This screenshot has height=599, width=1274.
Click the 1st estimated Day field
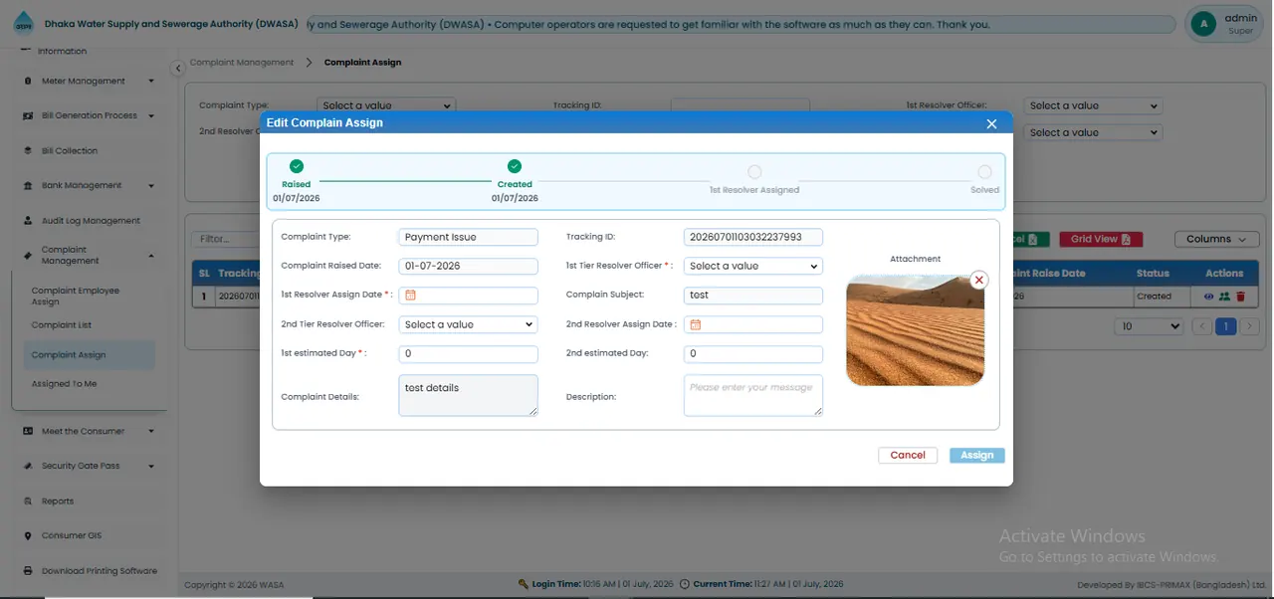468,354
